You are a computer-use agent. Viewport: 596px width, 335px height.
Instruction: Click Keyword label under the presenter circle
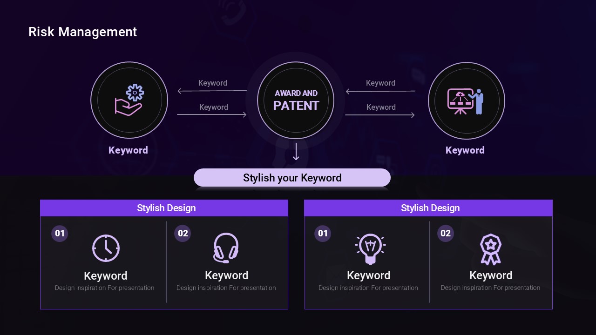click(x=465, y=150)
